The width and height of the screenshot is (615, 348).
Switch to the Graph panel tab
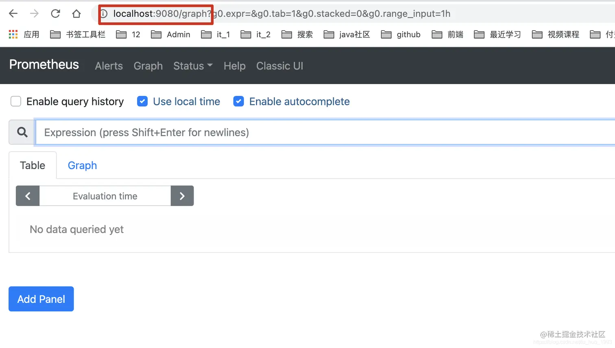pos(82,165)
